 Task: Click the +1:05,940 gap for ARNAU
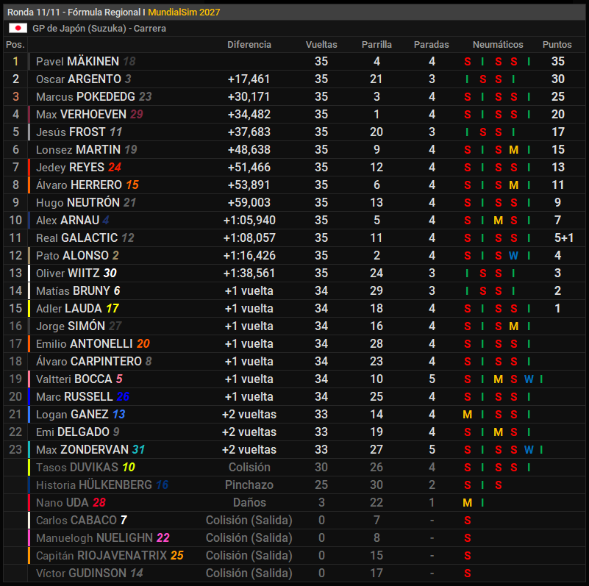249,220
